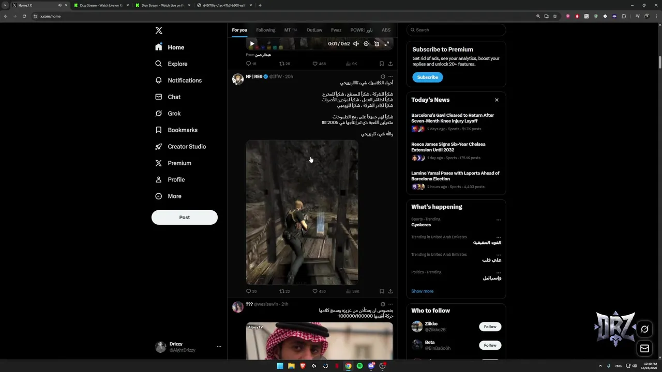The image size is (662, 372).
Task: Reply to the post with 18 replies
Action: 251,64
